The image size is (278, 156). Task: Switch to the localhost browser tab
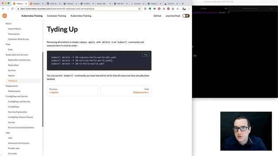(87, 3)
